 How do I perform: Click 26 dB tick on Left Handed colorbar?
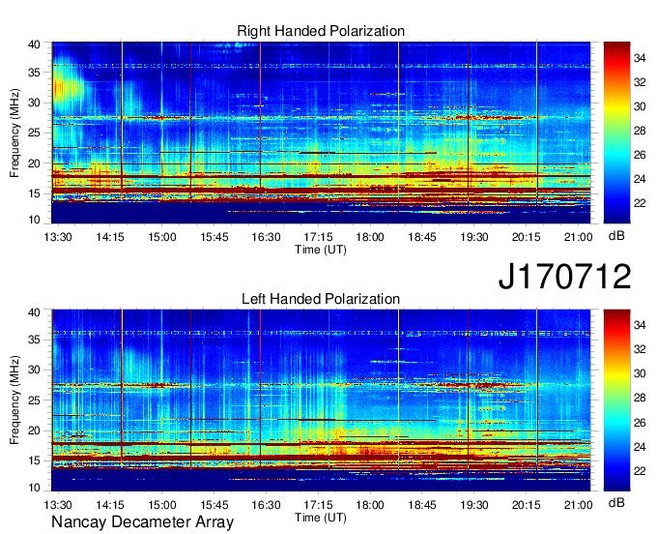coord(640,423)
